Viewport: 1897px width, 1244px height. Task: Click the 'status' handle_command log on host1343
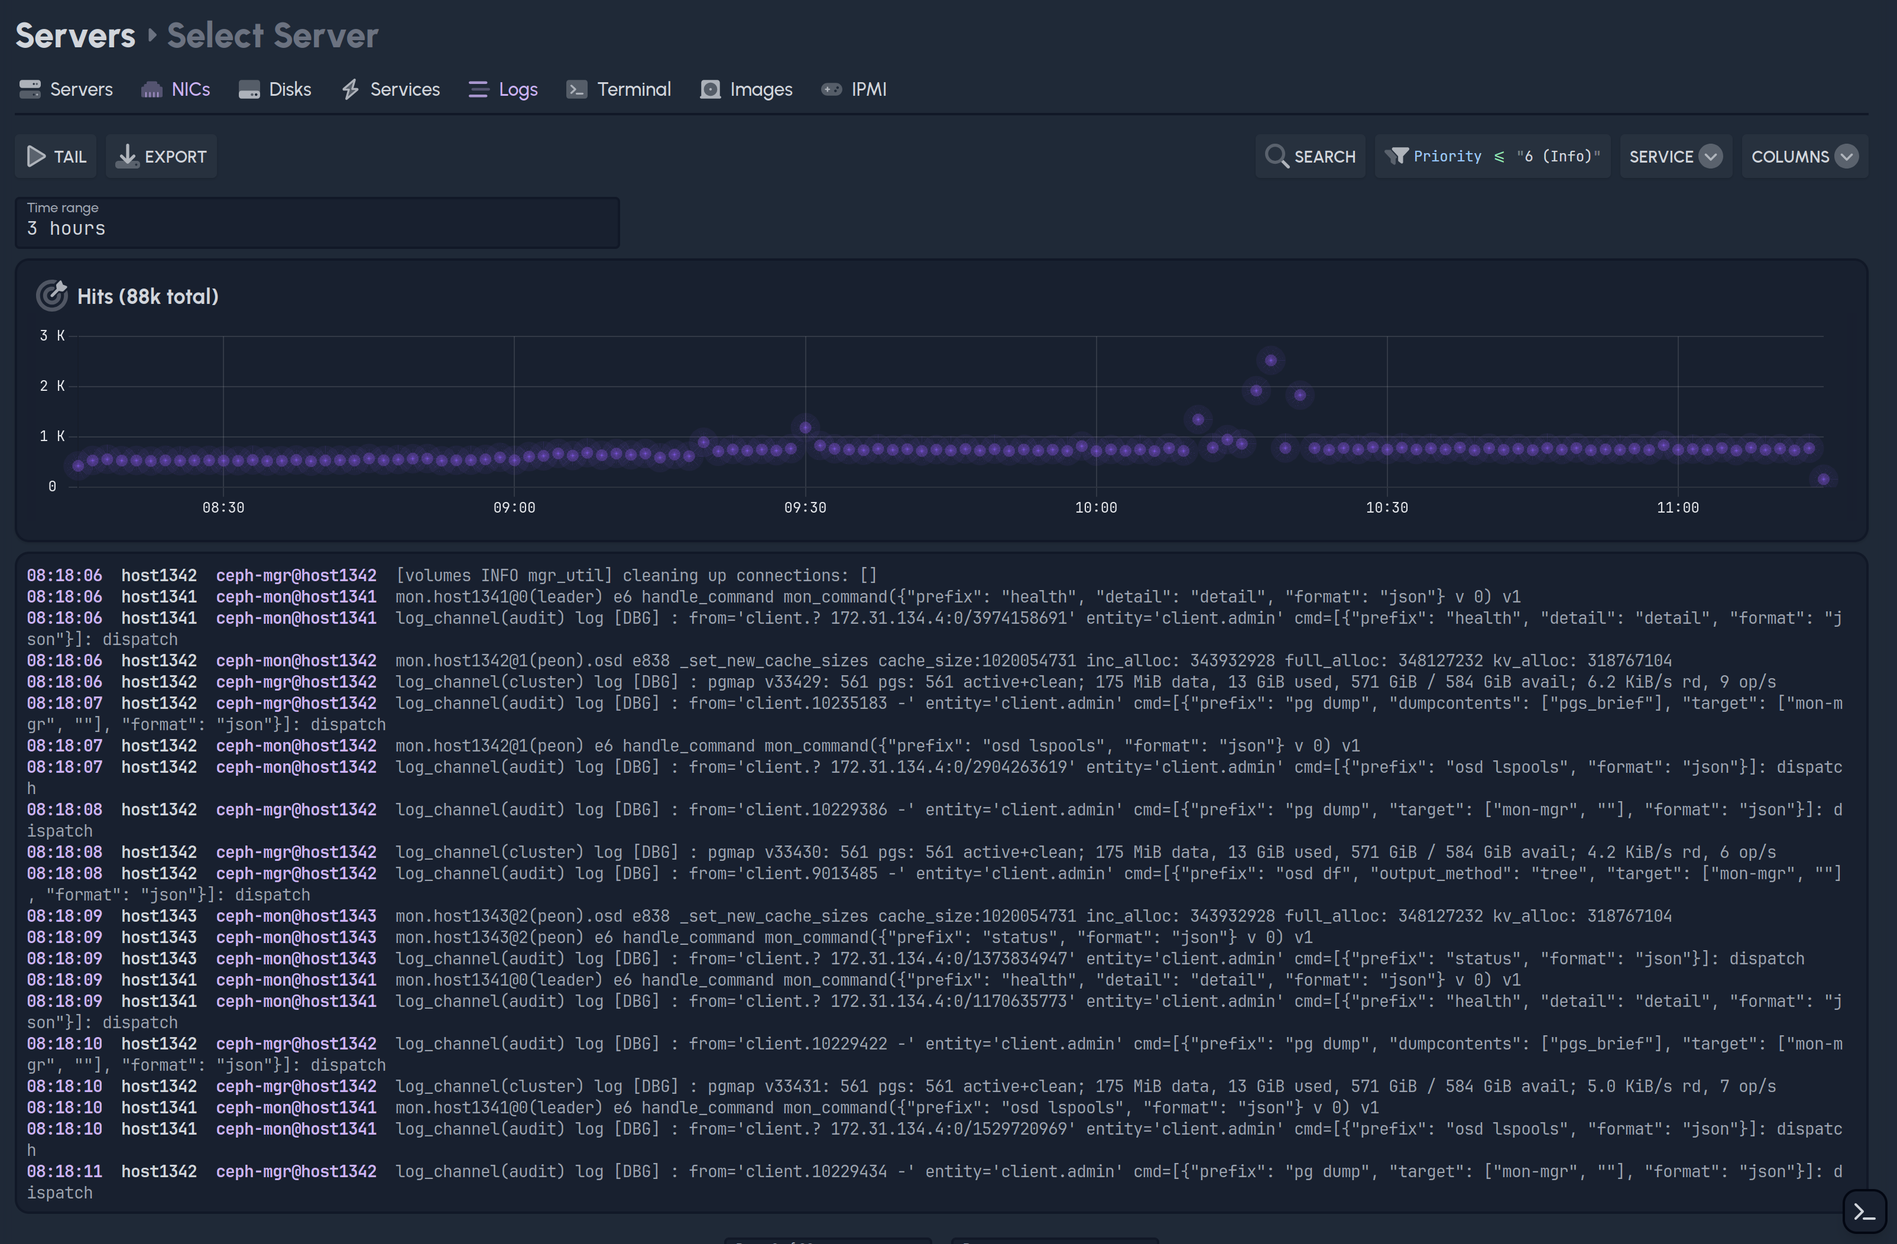click(x=935, y=937)
